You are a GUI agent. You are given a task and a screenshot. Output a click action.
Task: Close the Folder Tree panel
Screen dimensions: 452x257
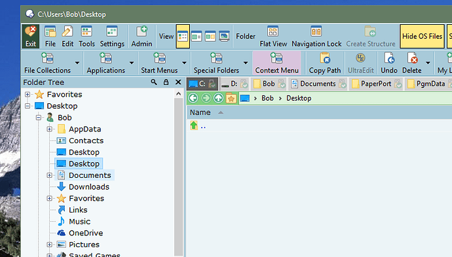[x=178, y=82]
